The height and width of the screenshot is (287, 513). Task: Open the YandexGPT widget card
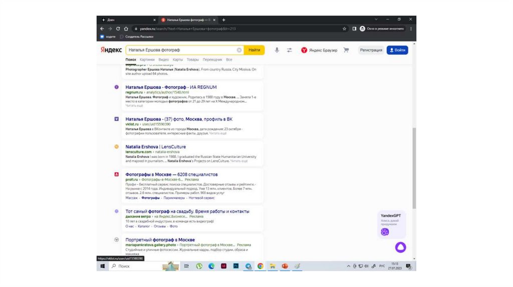pyautogui.click(x=391, y=224)
